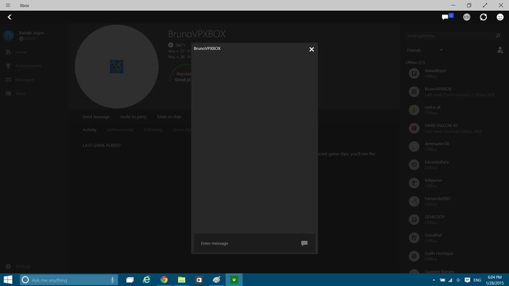Click the BrunoVPXBOX profile picture
Screen dimensions: 509x286
[x=116, y=67]
